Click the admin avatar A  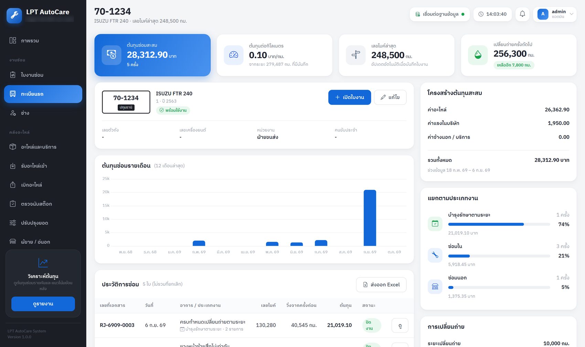(x=543, y=14)
